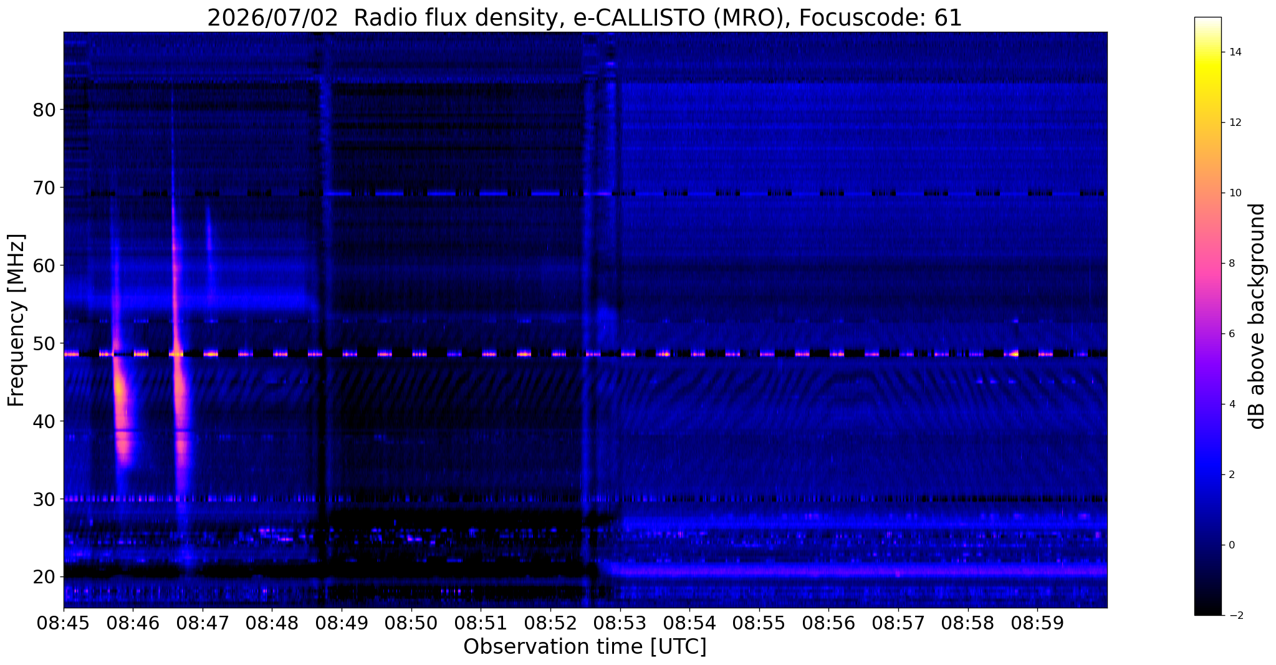Click the 50 MHz frequency tick label
Viewport: 1276px width, 665px height.
point(44,343)
